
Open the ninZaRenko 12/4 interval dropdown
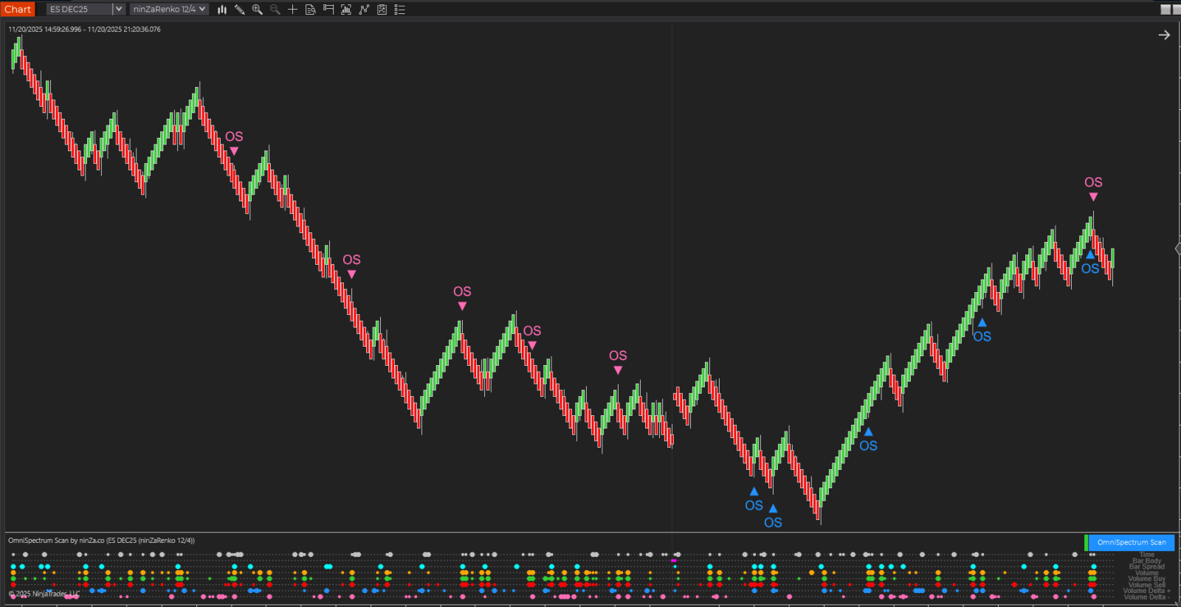(x=170, y=10)
